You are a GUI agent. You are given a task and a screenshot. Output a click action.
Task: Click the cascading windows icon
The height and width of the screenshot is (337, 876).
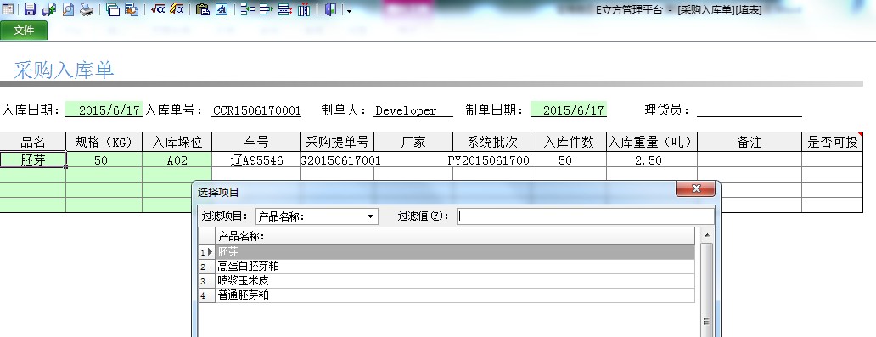click(113, 9)
